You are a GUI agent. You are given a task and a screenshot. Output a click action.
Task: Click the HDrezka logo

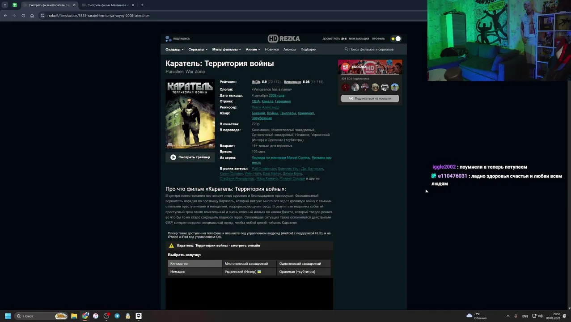pos(284,38)
